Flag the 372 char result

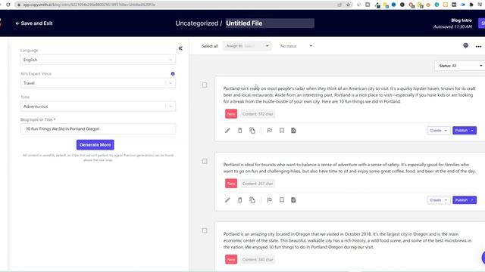click(x=270, y=131)
